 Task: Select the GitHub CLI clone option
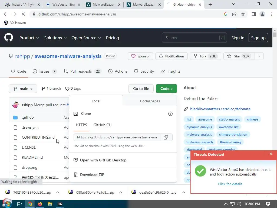tap(103, 125)
